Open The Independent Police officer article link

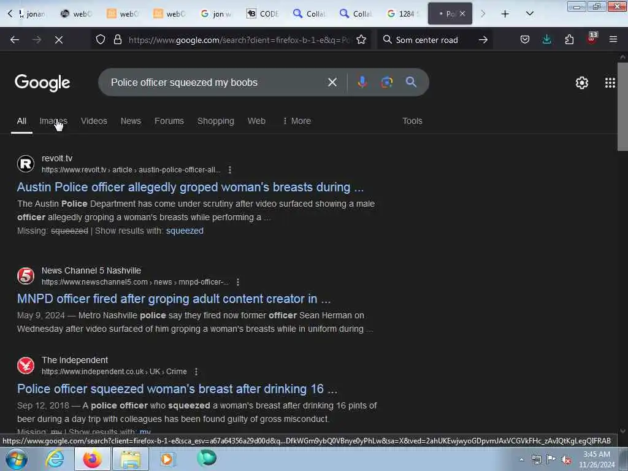177,389
